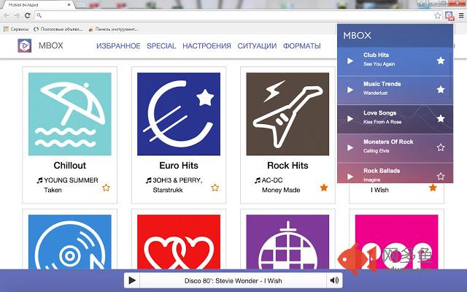The image size is (467, 292).
Task: Toggle the Euro Hits favorite star
Action: pos(215,188)
